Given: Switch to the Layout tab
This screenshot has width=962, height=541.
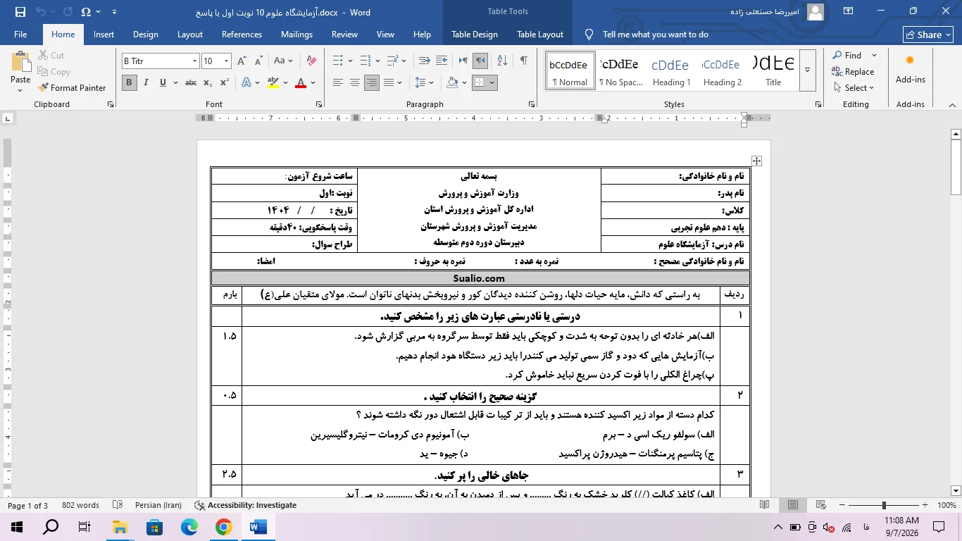Looking at the screenshot, I should 190,35.
